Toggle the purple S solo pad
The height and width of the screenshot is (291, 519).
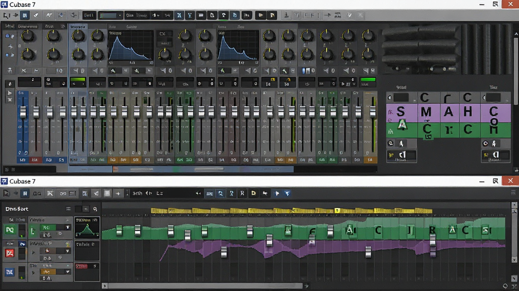pyautogui.click(x=401, y=112)
